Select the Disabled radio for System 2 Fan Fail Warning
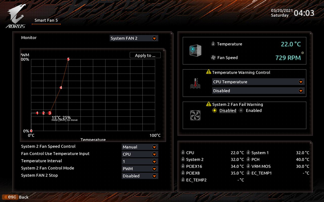The height and width of the screenshot is (202, 324). tap(215, 110)
